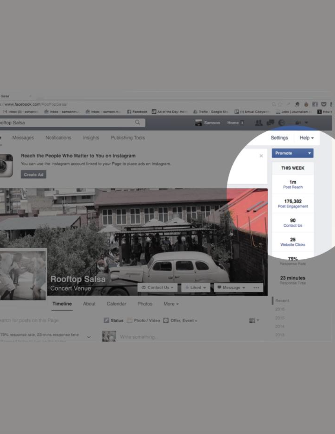The width and height of the screenshot is (335, 434).
Task: Open the About tab
Action: pyautogui.click(x=89, y=304)
